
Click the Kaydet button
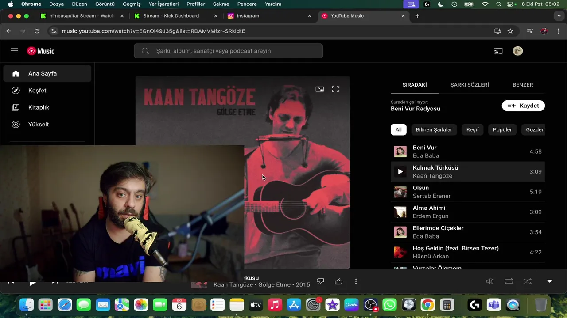523,106
